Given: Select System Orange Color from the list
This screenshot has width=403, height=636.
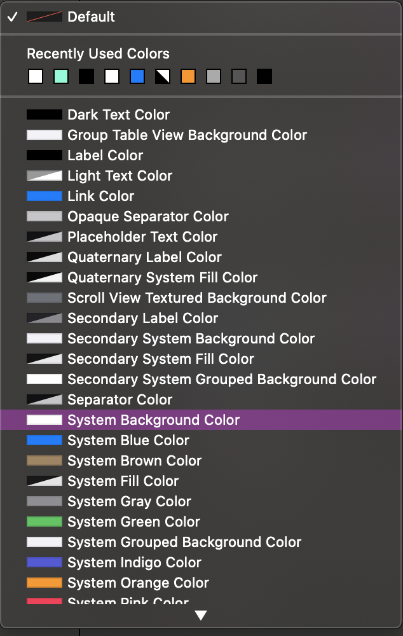Looking at the screenshot, I should 138,583.
